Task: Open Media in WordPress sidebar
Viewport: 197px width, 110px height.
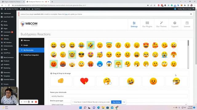Action: point(6,25)
